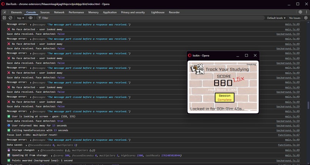Open the 'top' JavaScript context dropdown

point(20,18)
